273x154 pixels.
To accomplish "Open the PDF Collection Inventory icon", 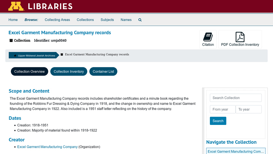I will (x=240, y=37).
